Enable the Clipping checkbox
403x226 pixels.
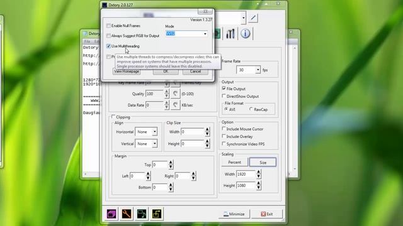[x=113, y=117]
